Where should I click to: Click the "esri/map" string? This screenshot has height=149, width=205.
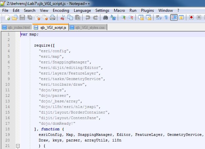[50, 56]
